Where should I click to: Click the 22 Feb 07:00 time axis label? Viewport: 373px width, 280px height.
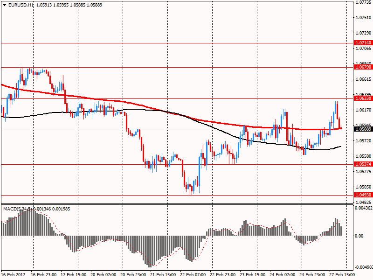tap(193, 275)
